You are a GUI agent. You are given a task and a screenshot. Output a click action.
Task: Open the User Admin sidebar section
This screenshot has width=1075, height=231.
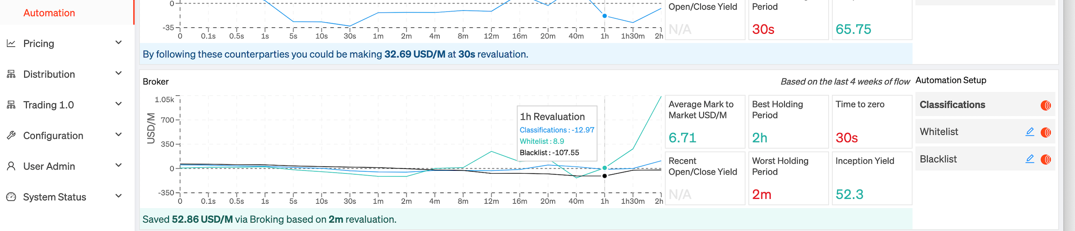coord(67,166)
